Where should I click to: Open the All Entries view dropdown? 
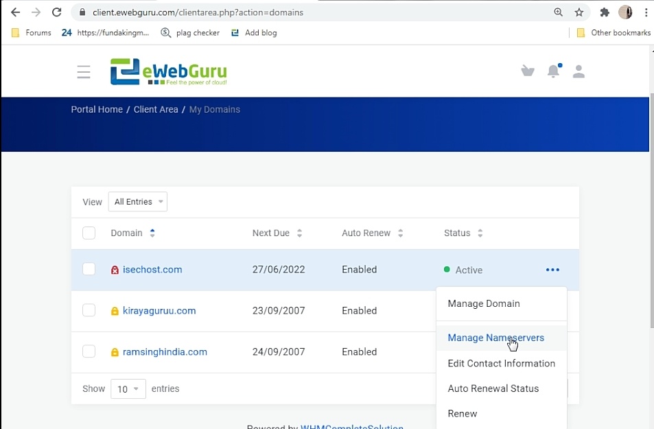[x=138, y=202]
